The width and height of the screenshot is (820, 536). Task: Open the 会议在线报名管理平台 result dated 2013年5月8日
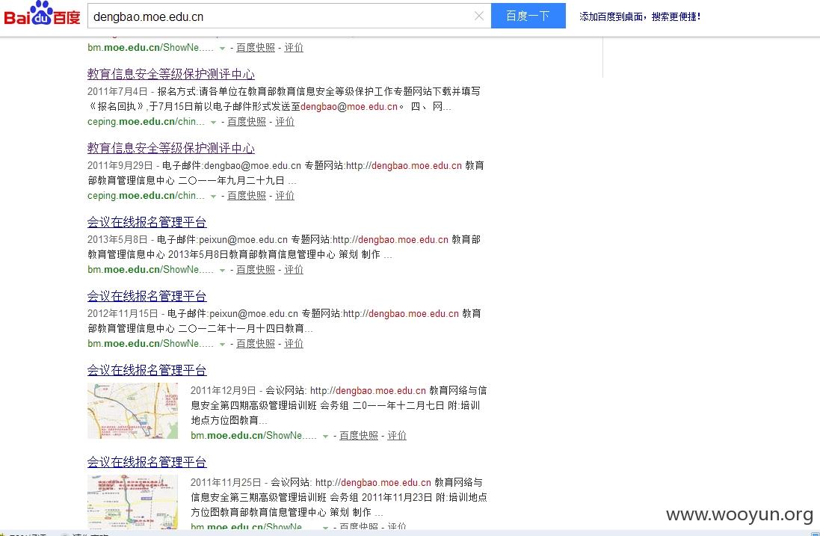(147, 222)
